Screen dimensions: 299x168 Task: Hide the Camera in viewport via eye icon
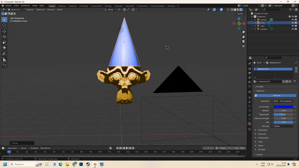[x=292, y=20]
